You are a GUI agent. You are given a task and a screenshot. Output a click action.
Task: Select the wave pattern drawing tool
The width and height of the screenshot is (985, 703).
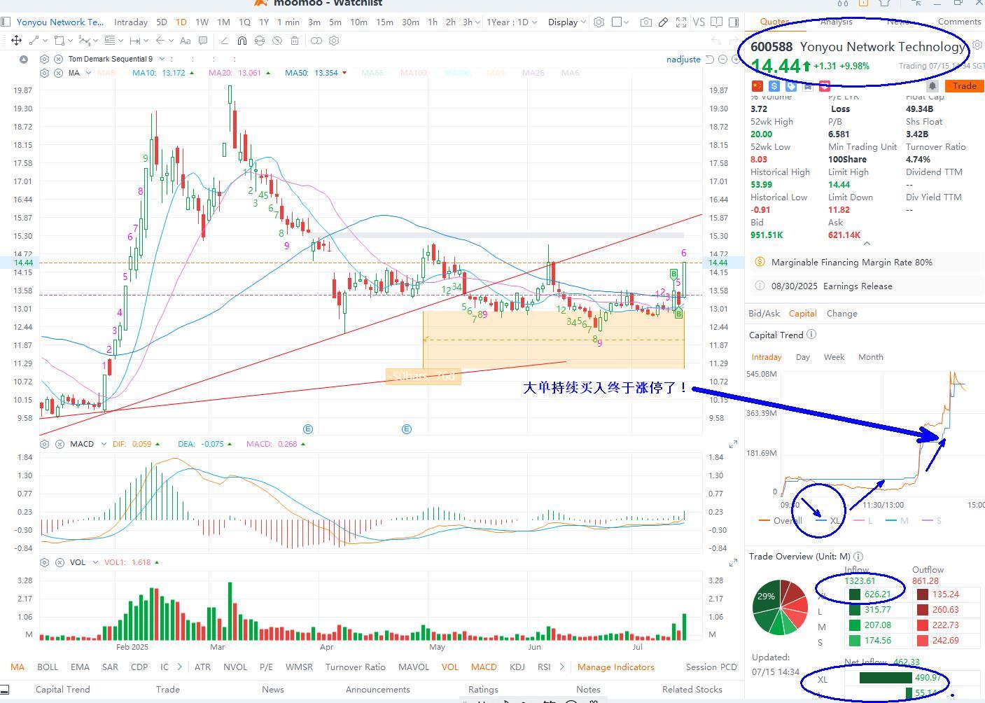tap(84, 41)
